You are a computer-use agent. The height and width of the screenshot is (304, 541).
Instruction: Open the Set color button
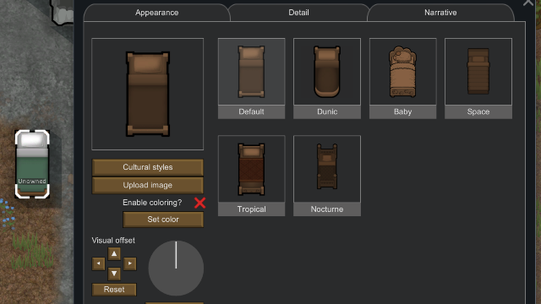click(x=163, y=220)
